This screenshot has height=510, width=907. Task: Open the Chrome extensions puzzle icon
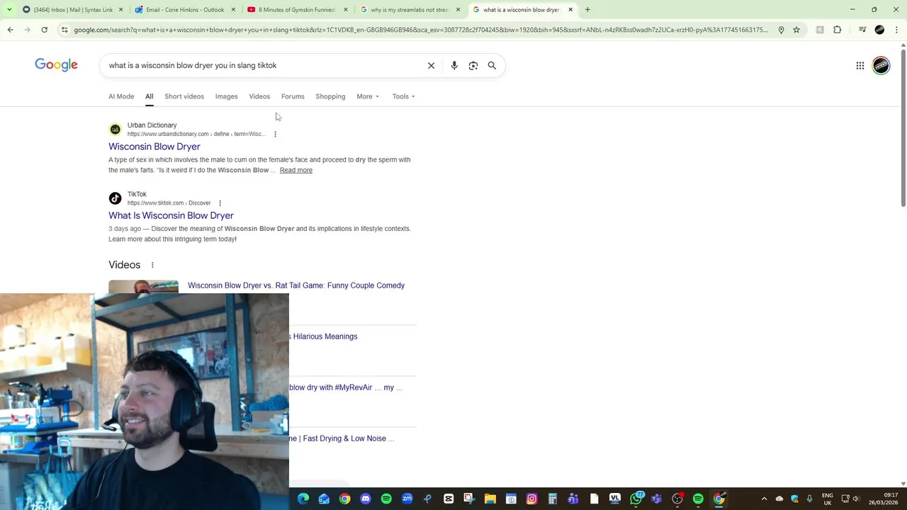point(837,30)
